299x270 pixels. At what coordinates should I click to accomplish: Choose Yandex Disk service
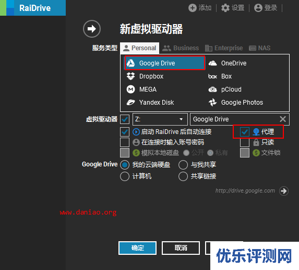pyautogui.click(x=150, y=103)
